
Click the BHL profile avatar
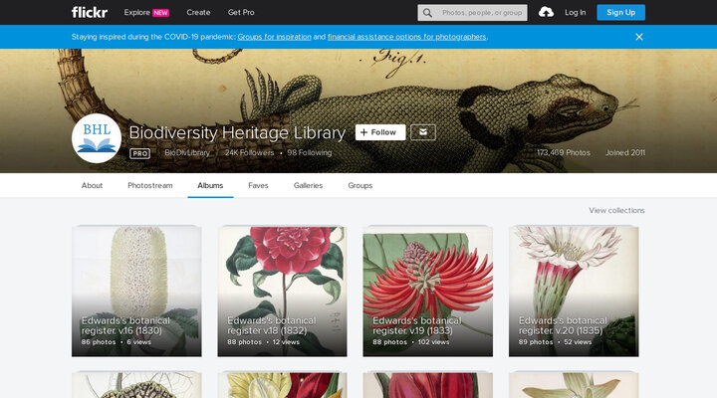click(x=97, y=138)
